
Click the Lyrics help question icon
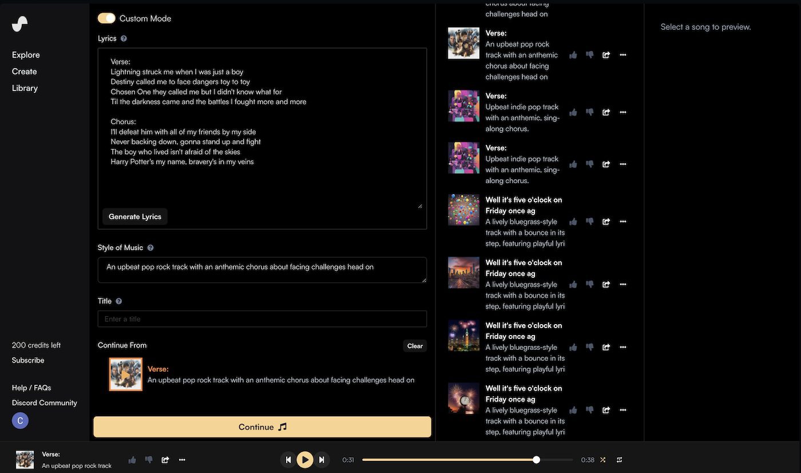(x=124, y=38)
